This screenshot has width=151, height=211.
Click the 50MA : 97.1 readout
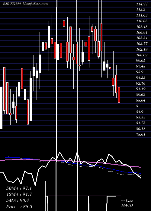coord(19,188)
